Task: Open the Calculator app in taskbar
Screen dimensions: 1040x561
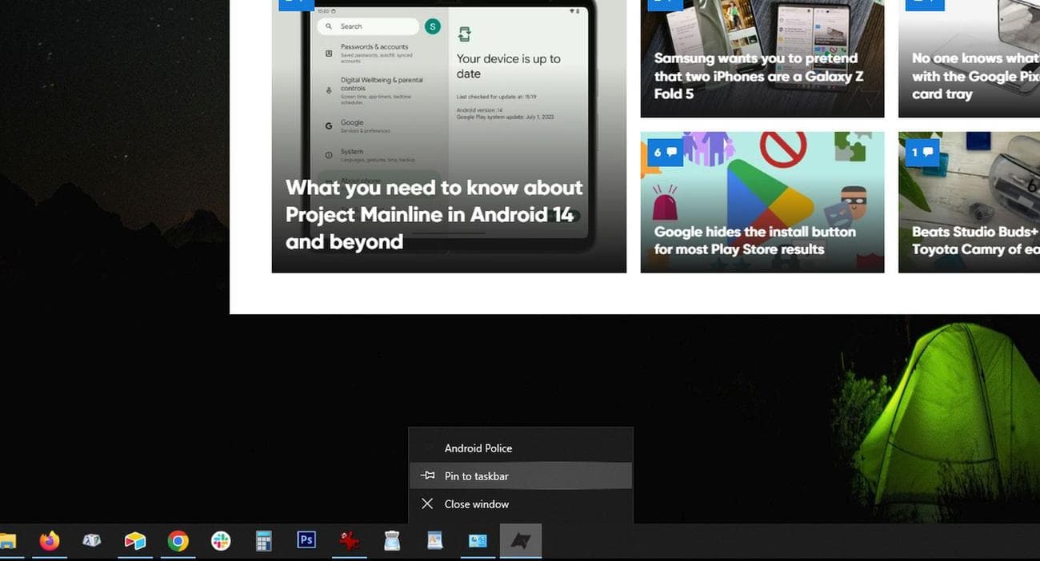Action: (263, 541)
